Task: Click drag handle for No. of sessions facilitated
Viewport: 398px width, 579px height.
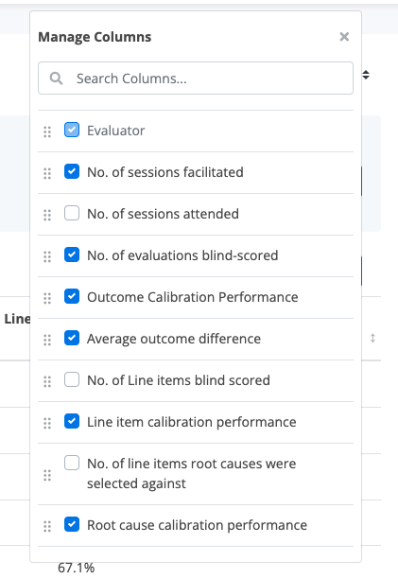Action: tap(47, 173)
